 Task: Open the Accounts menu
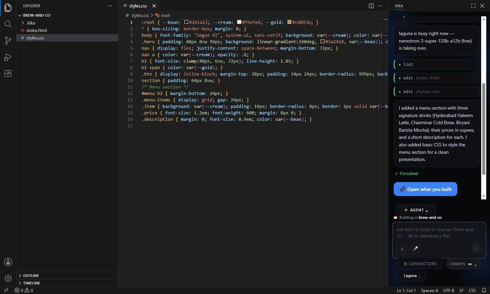click(x=8, y=262)
